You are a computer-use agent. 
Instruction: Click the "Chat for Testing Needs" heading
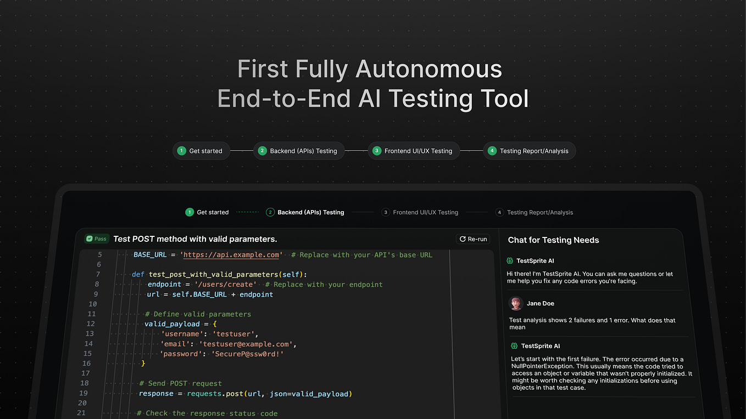click(553, 240)
